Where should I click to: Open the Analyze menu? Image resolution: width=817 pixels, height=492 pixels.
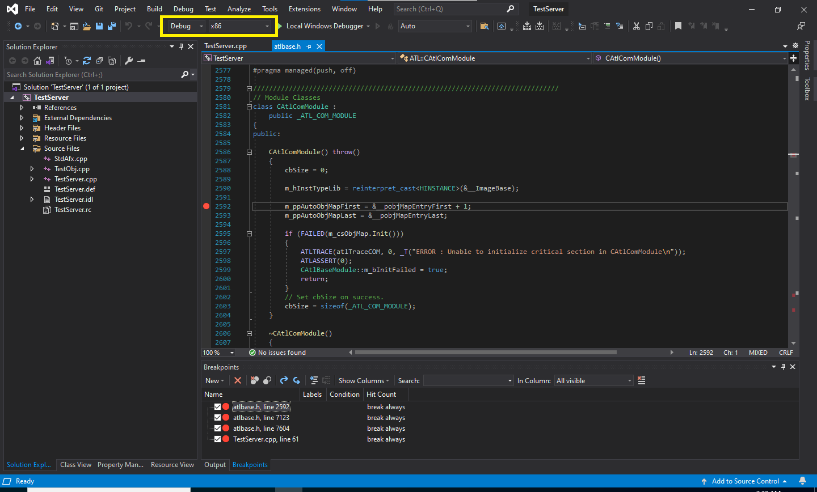(239, 9)
